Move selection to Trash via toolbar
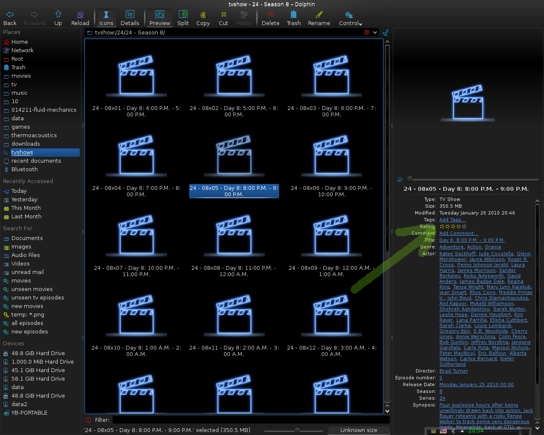544x435 pixels. click(294, 18)
